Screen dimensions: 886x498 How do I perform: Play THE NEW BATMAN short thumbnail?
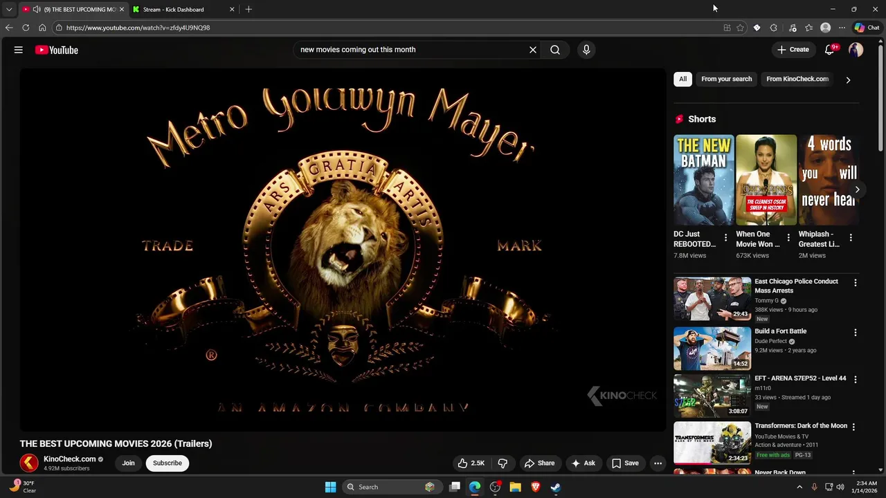(704, 180)
